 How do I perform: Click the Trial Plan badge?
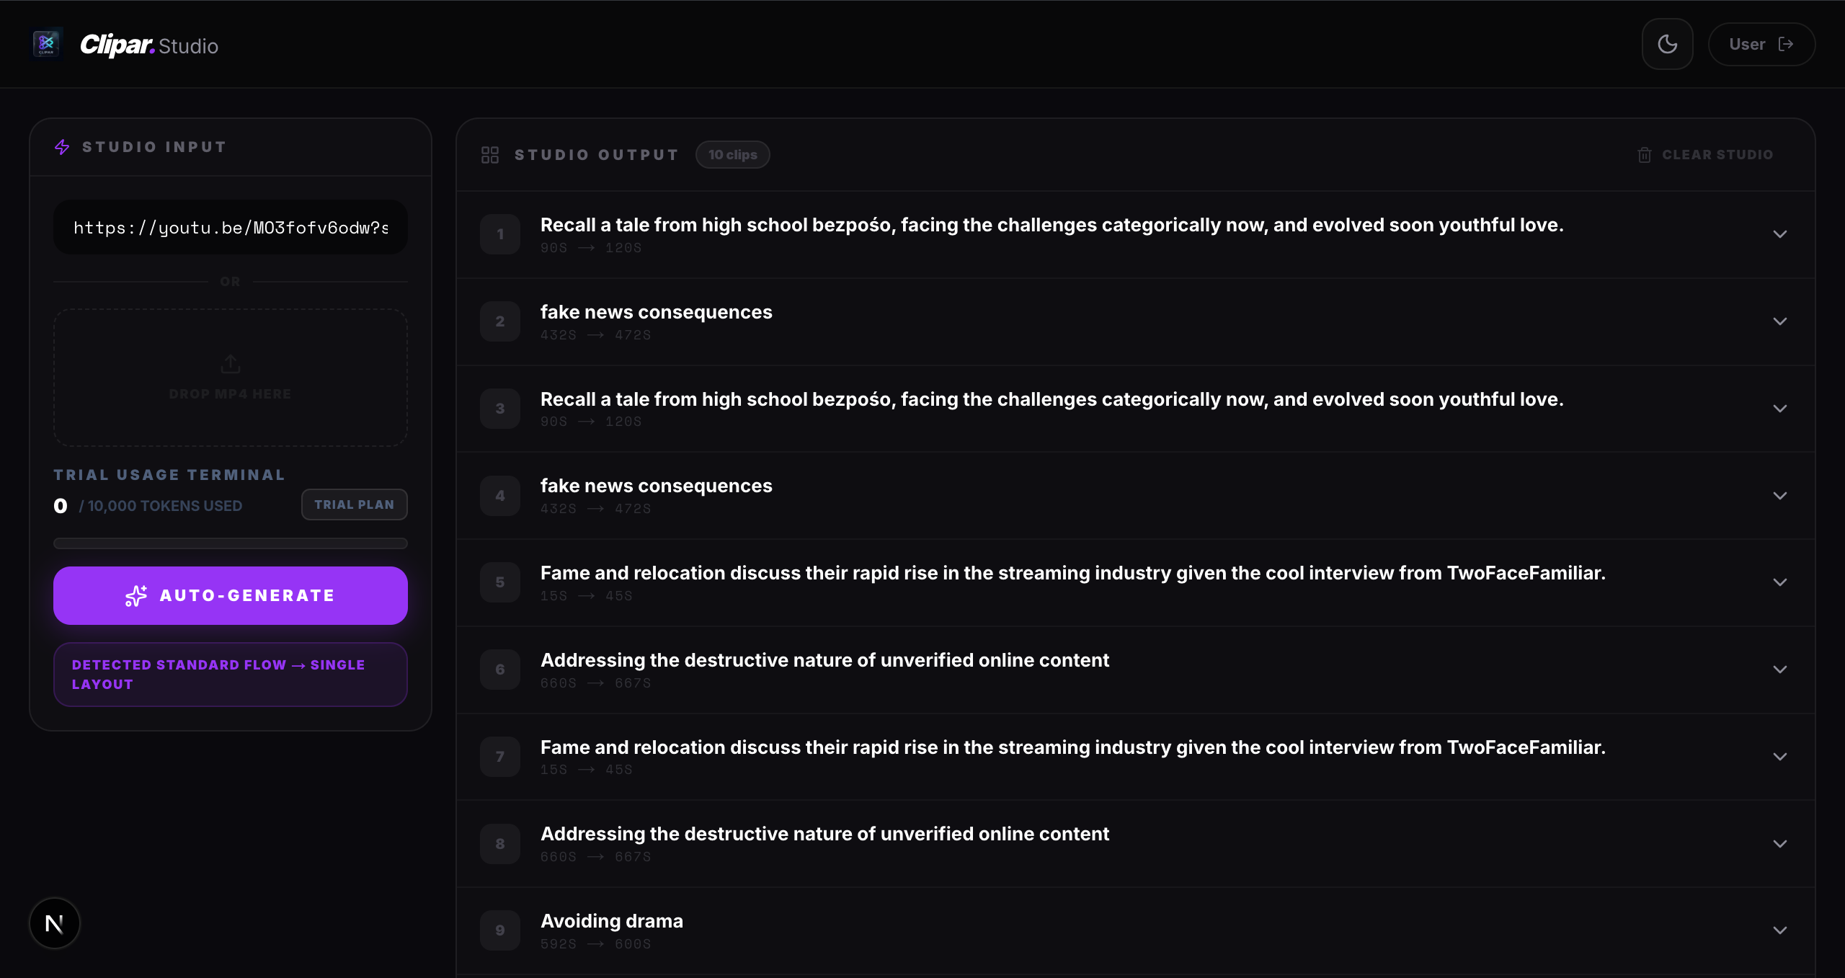coord(354,504)
